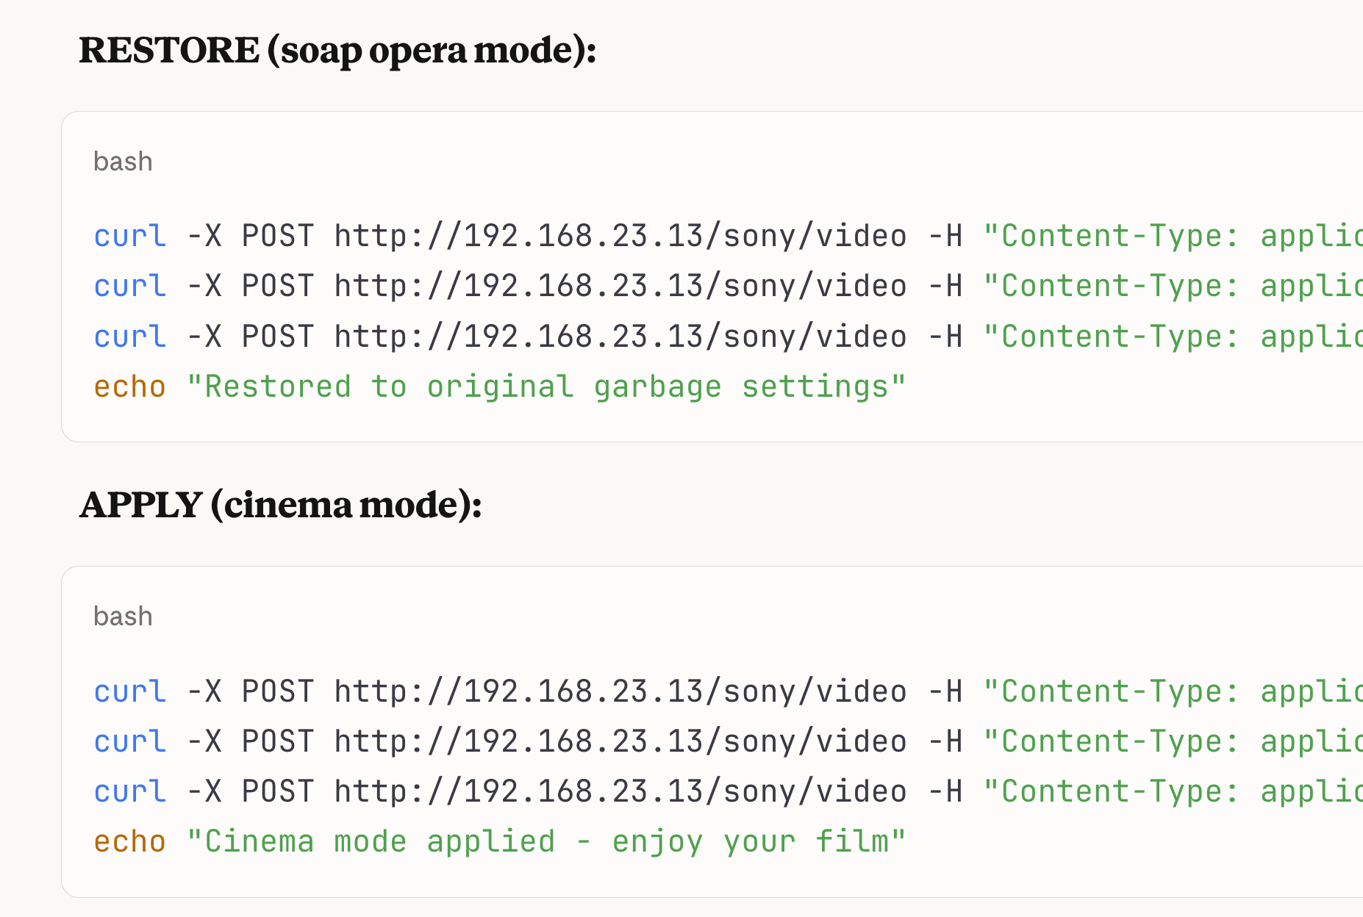Click the first curl keyword in the APPLY block
The width and height of the screenshot is (1363, 917).
[130, 692]
